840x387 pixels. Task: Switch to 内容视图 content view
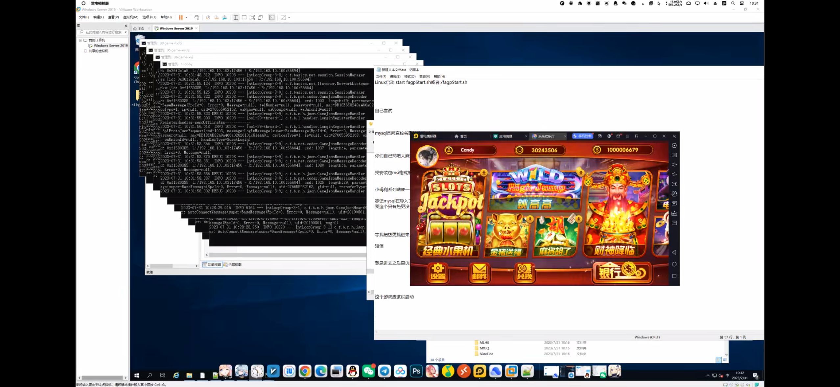(x=233, y=265)
